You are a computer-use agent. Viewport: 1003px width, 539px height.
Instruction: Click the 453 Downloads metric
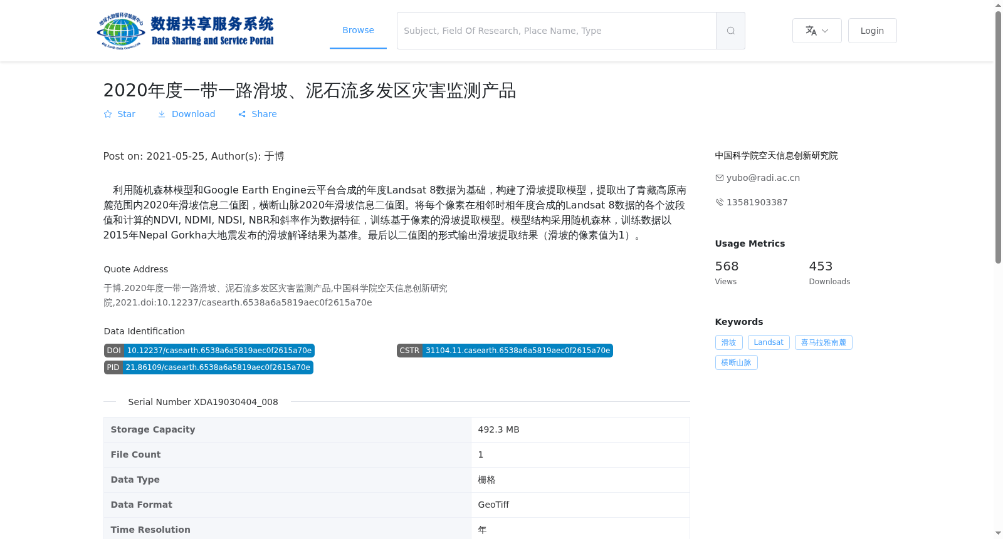point(829,273)
